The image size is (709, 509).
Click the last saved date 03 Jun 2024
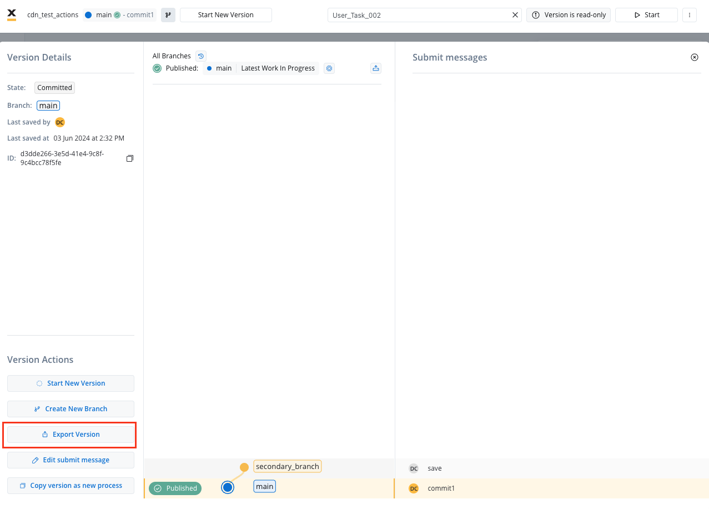[x=89, y=138]
